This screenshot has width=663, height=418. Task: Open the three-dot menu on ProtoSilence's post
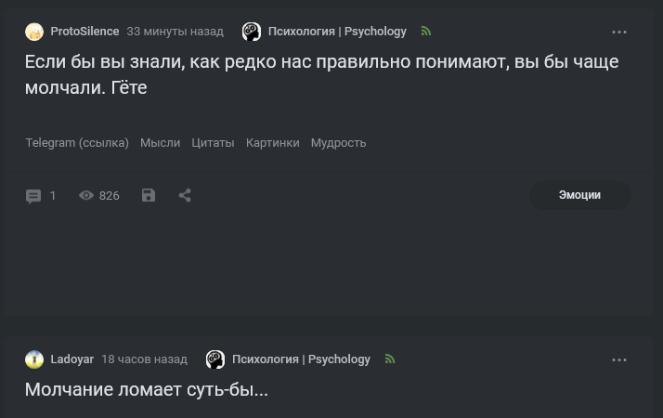(619, 32)
